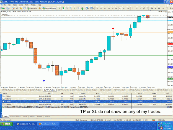Toggle chart Auto Scroll

(74, 8)
